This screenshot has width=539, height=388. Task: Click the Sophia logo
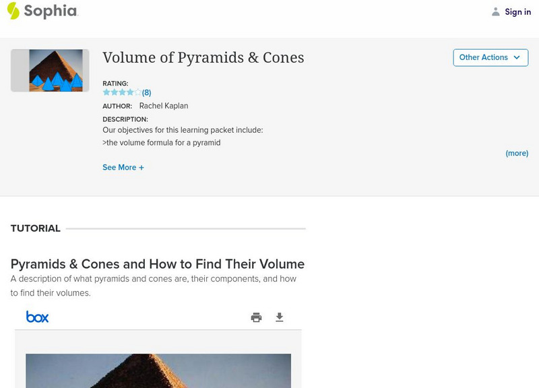tap(42, 11)
